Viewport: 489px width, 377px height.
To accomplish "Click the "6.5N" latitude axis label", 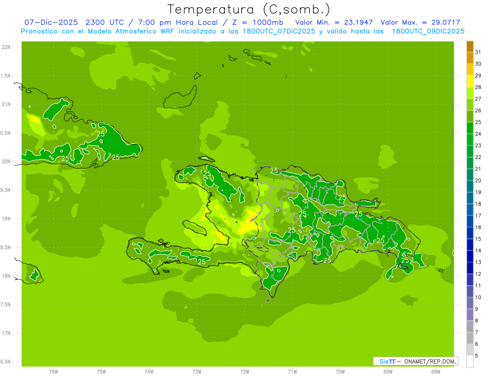I will coord(6,362).
